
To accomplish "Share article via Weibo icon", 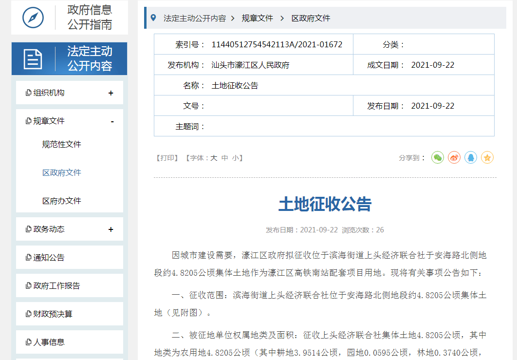I will 454,158.
